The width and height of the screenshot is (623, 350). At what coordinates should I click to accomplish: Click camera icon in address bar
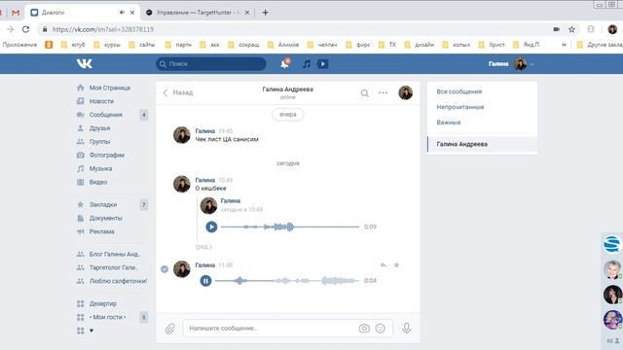pyautogui.click(x=556, y=29)
